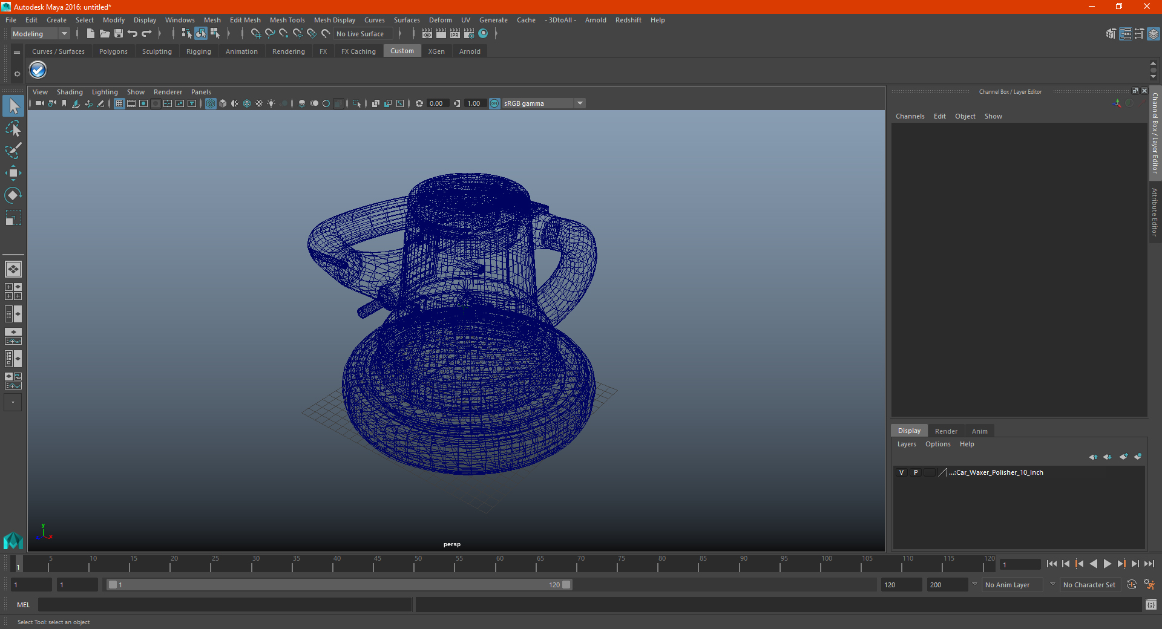
Task: Activate the Move tool
Action: [x=13, y=173]
